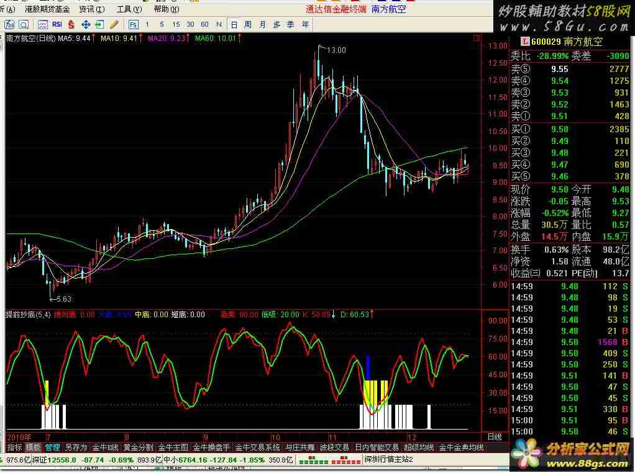Open the wavy-line indicator chart icon
Viewport: 635px width, 473px height.
point(42,25)
